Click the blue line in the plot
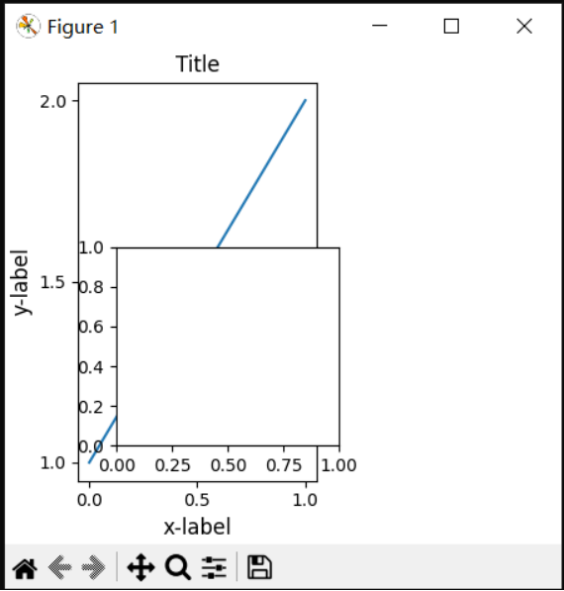 coord(261,173)
